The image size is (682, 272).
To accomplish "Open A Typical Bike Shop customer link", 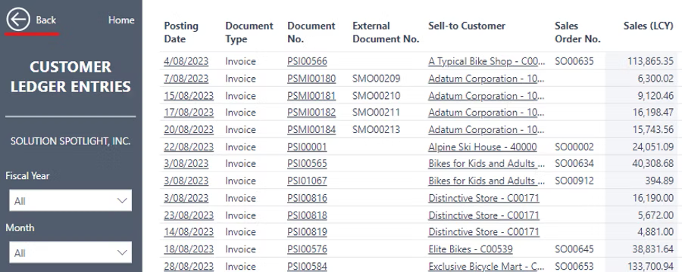I will coord(486,61).
